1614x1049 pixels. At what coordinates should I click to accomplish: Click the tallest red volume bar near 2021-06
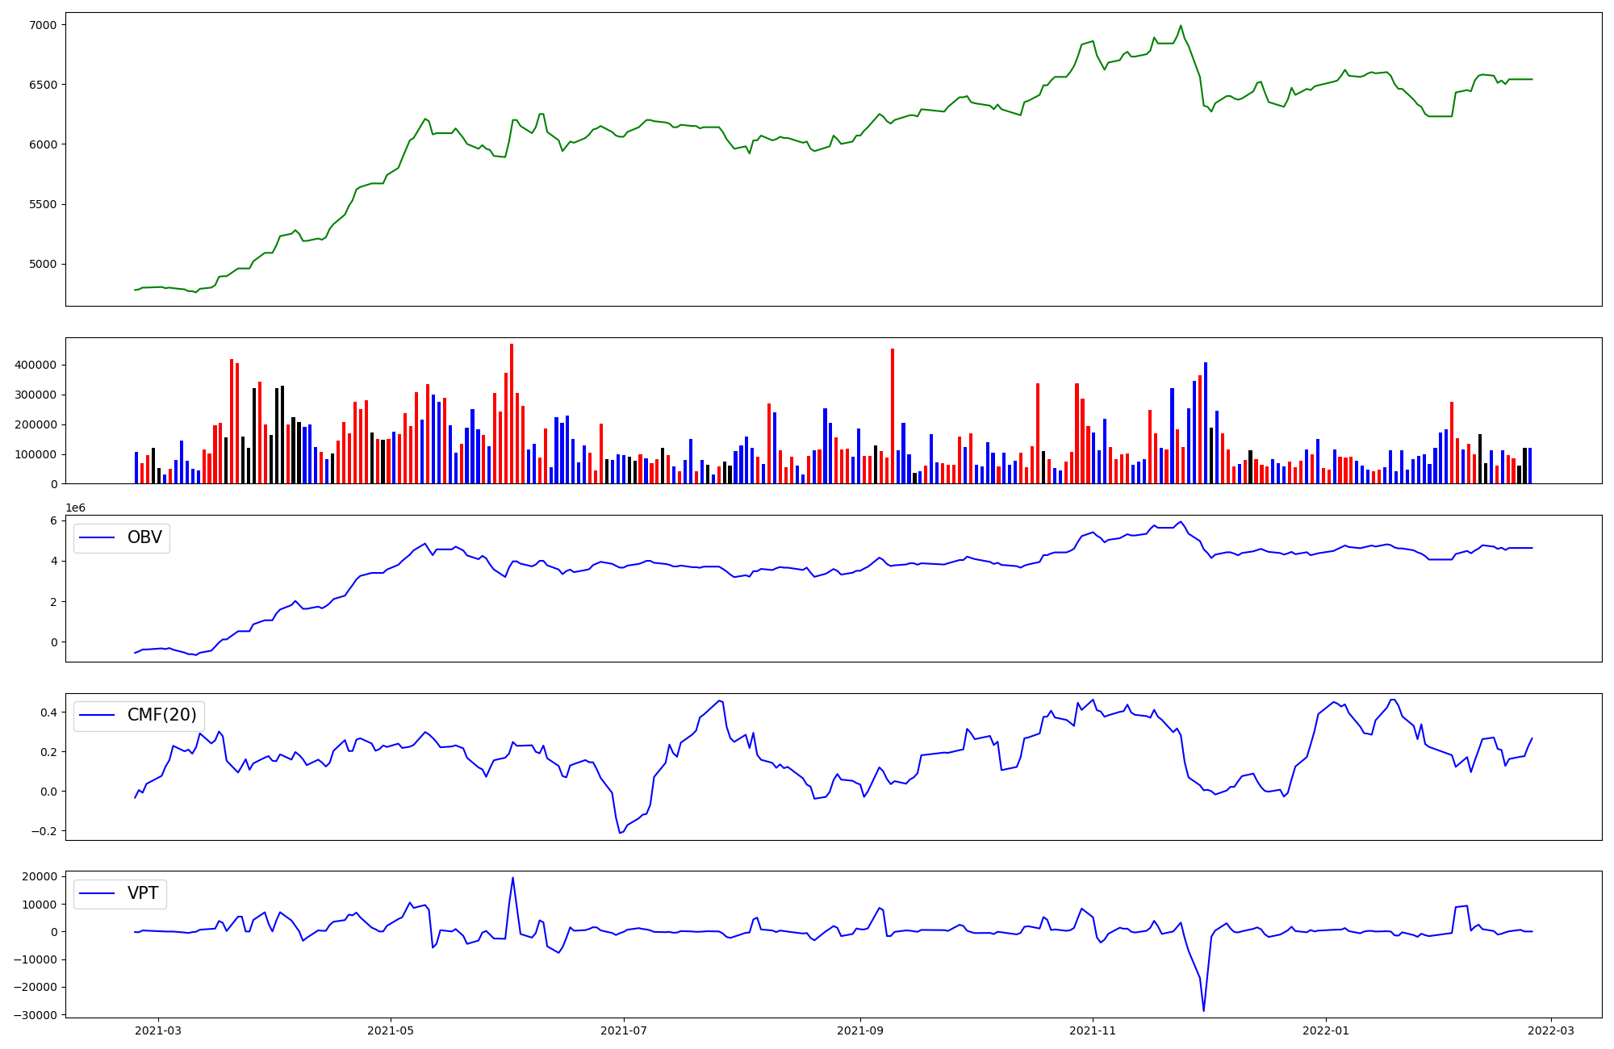pos(512,413)
